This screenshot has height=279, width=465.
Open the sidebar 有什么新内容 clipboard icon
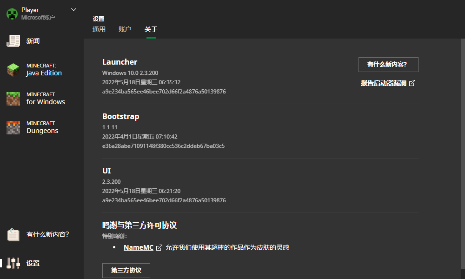pos(13,234)
